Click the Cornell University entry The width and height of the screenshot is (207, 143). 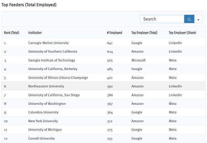tap(41, 138)
